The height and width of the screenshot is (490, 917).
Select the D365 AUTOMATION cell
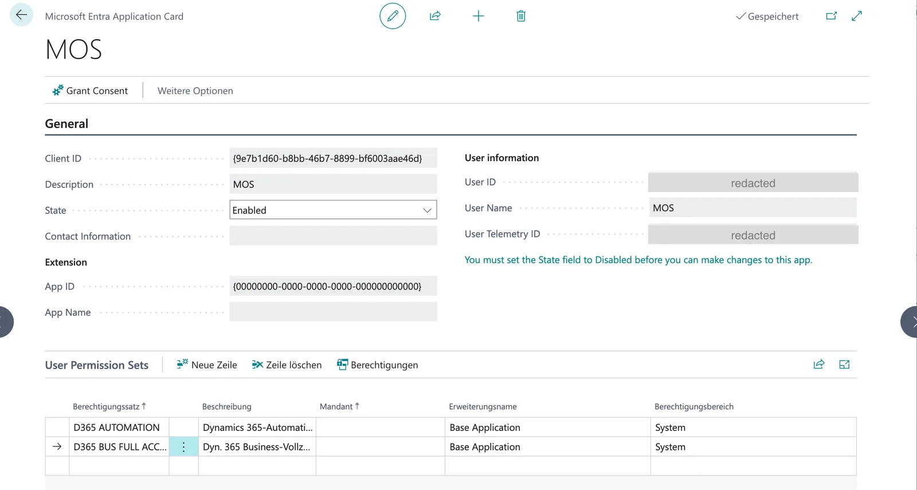click(119, 428)
